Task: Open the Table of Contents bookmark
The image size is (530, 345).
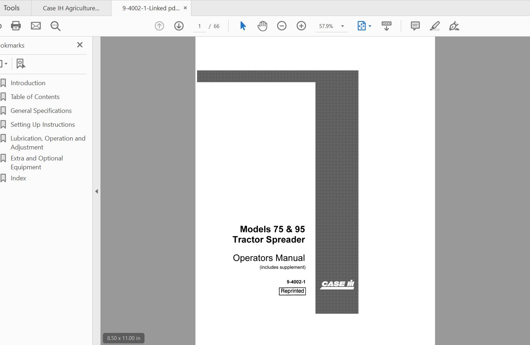Action: (35, 97)
